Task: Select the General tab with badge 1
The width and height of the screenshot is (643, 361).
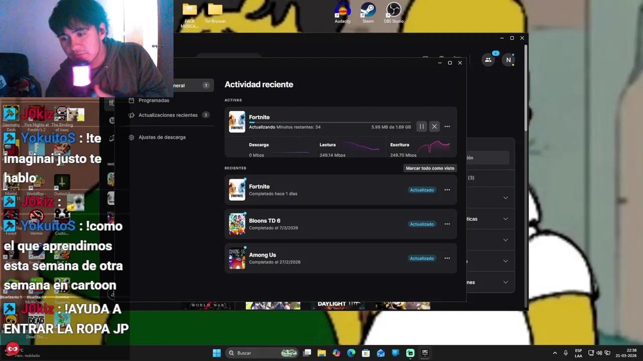Action: point(193,86)
